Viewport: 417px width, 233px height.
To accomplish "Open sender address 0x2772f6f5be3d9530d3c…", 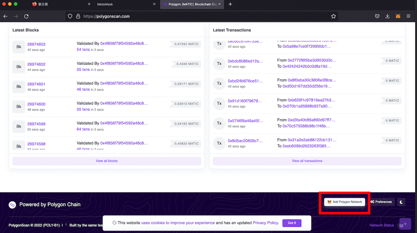I will pos(312,60).
